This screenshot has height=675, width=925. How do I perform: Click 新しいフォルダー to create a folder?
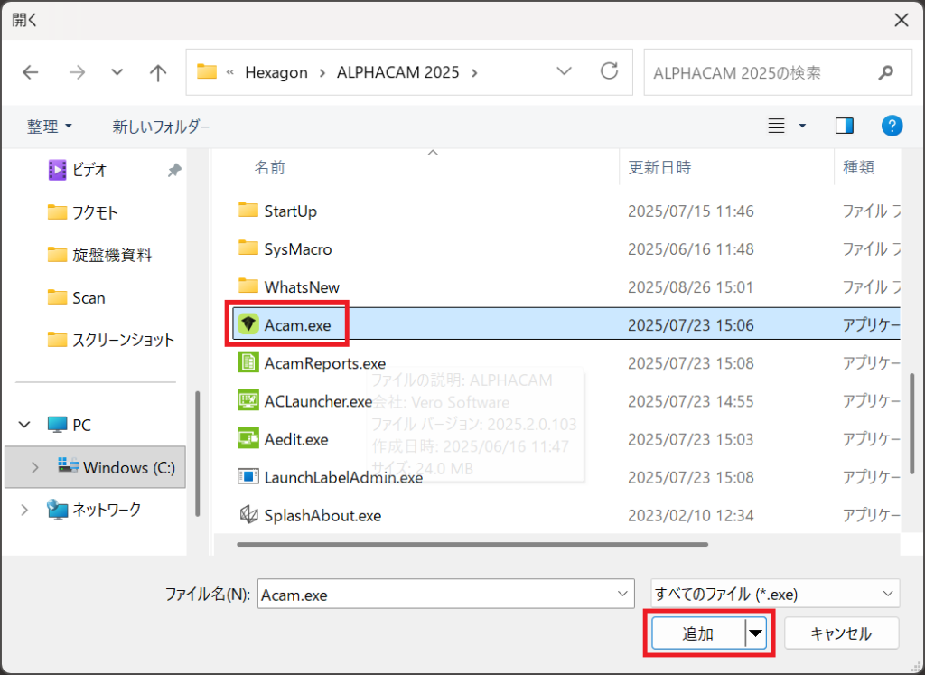click(161, 127)
